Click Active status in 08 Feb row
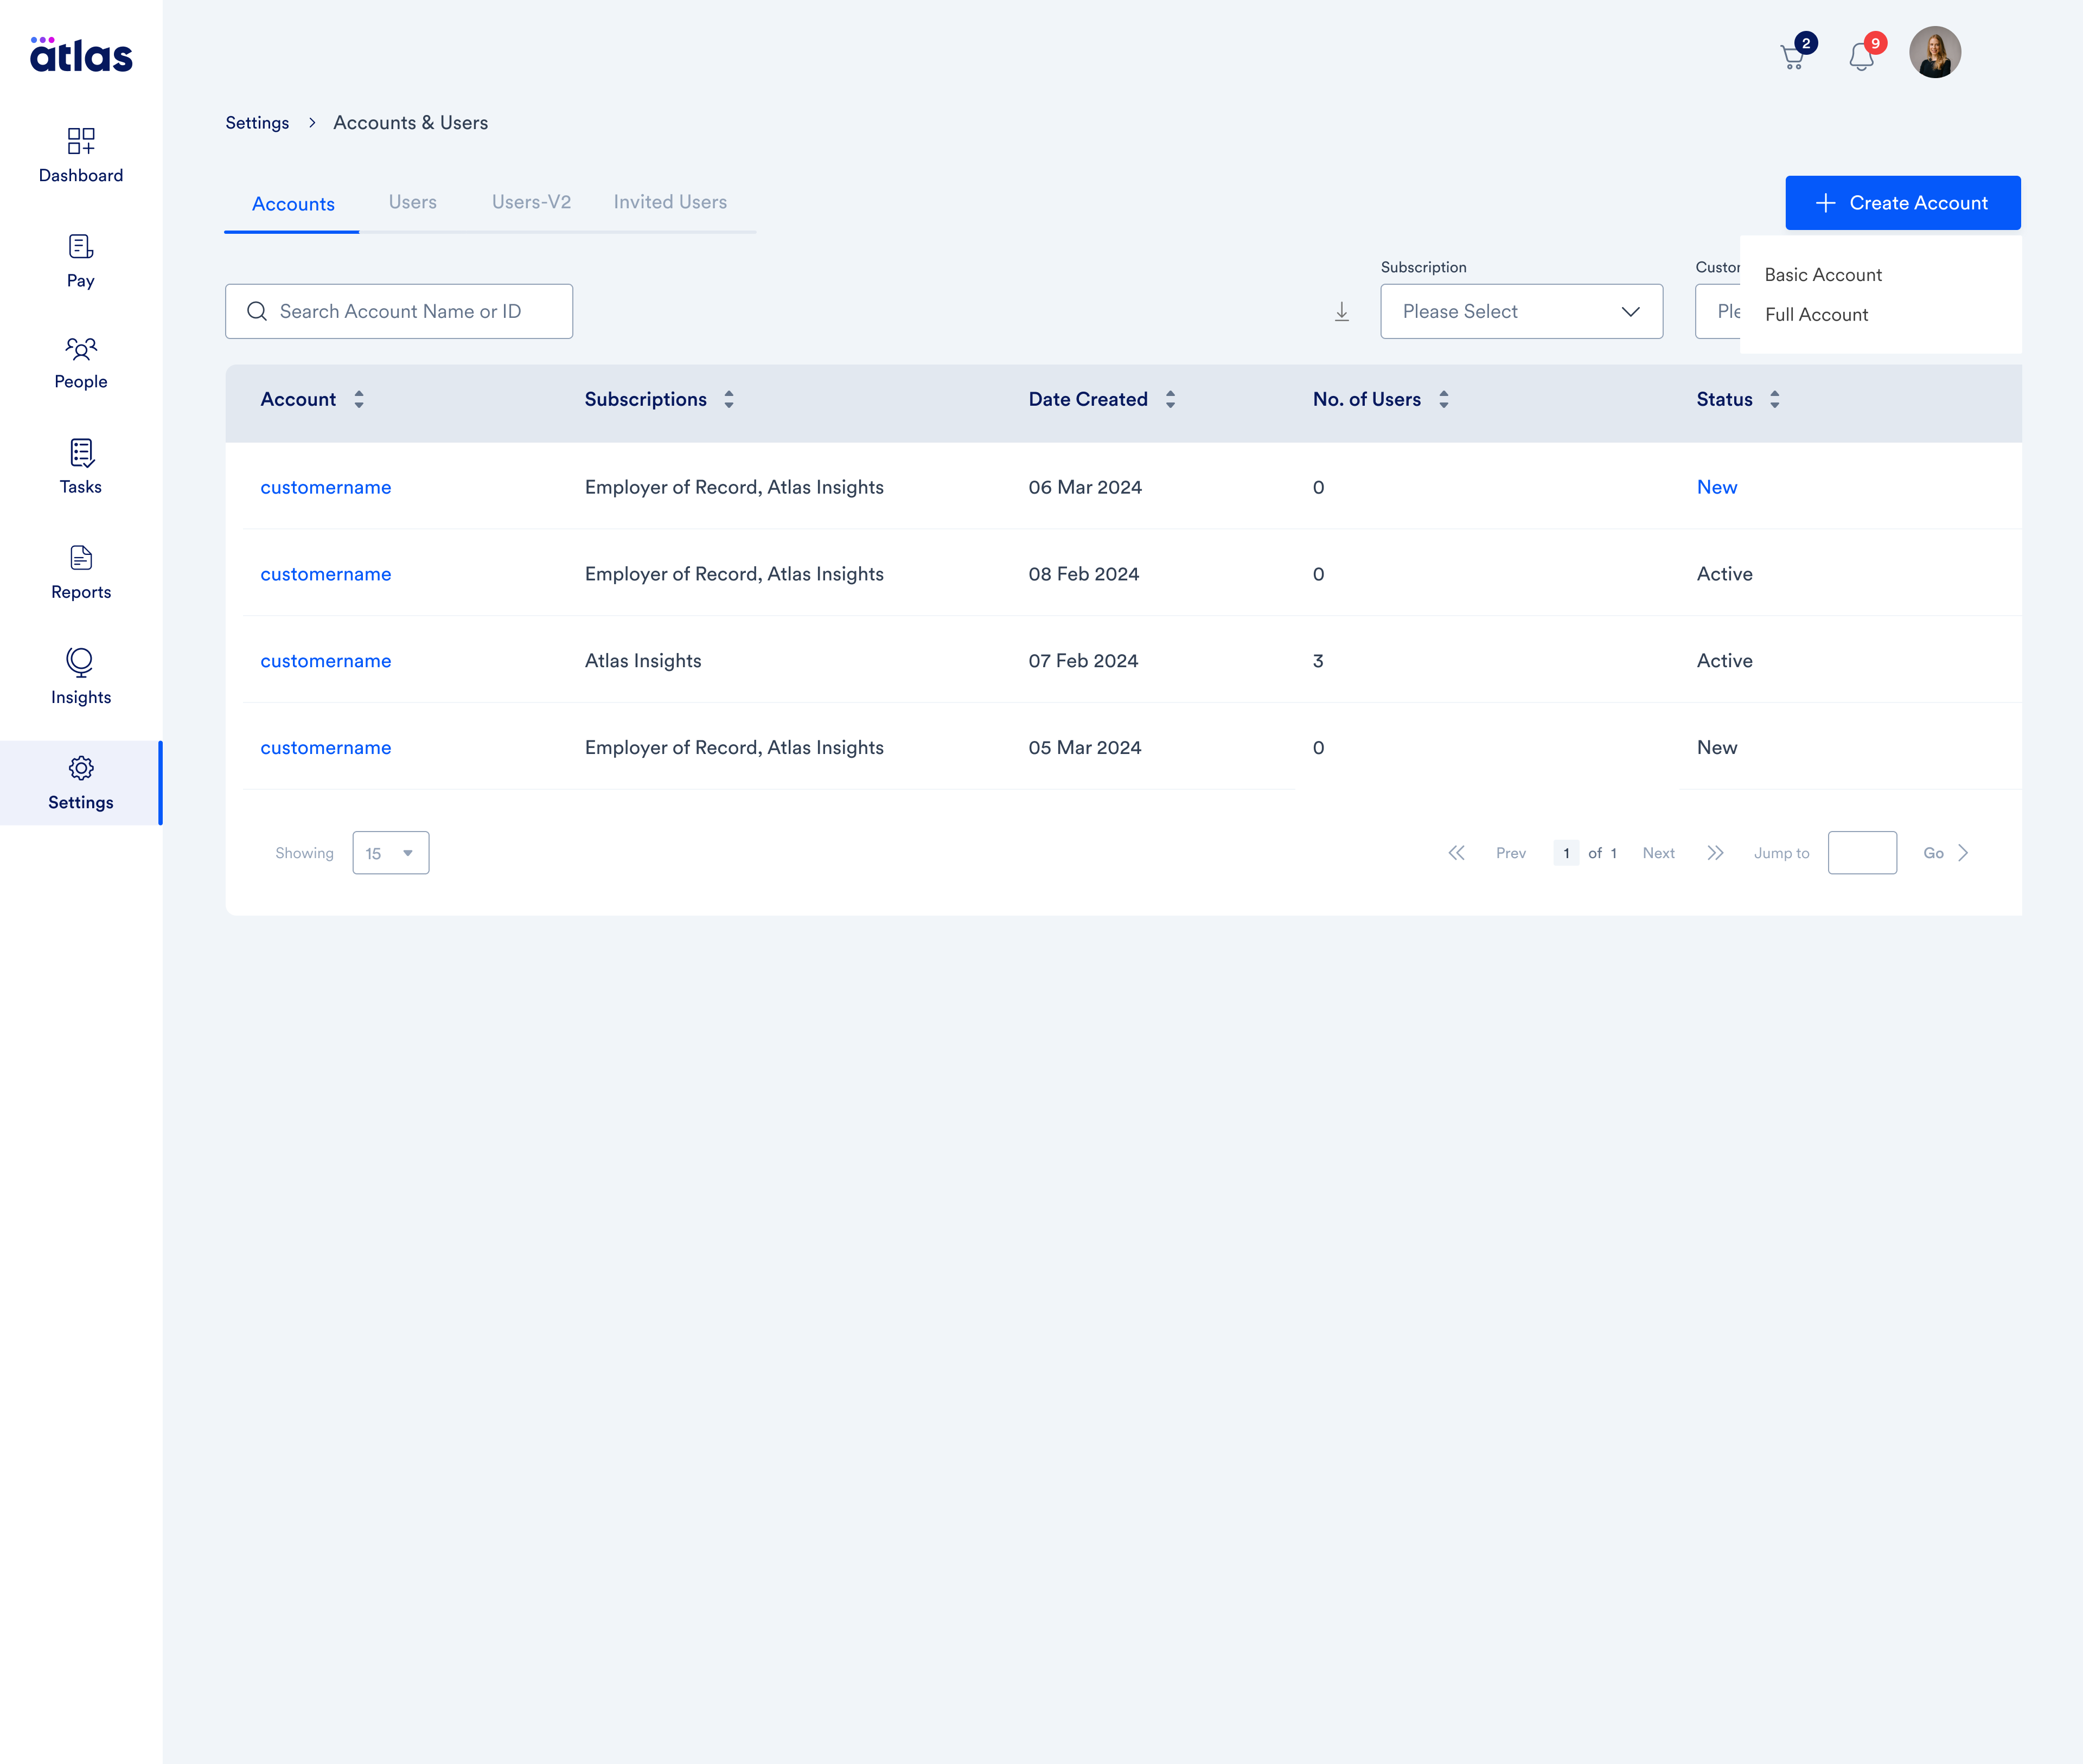The height and width of the screenshot is (1764, 2083). pyautogui.click(x=1724, y=575)
